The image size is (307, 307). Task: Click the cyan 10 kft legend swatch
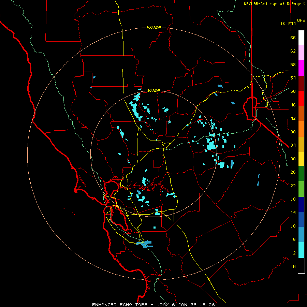click(x=301, y=250)
